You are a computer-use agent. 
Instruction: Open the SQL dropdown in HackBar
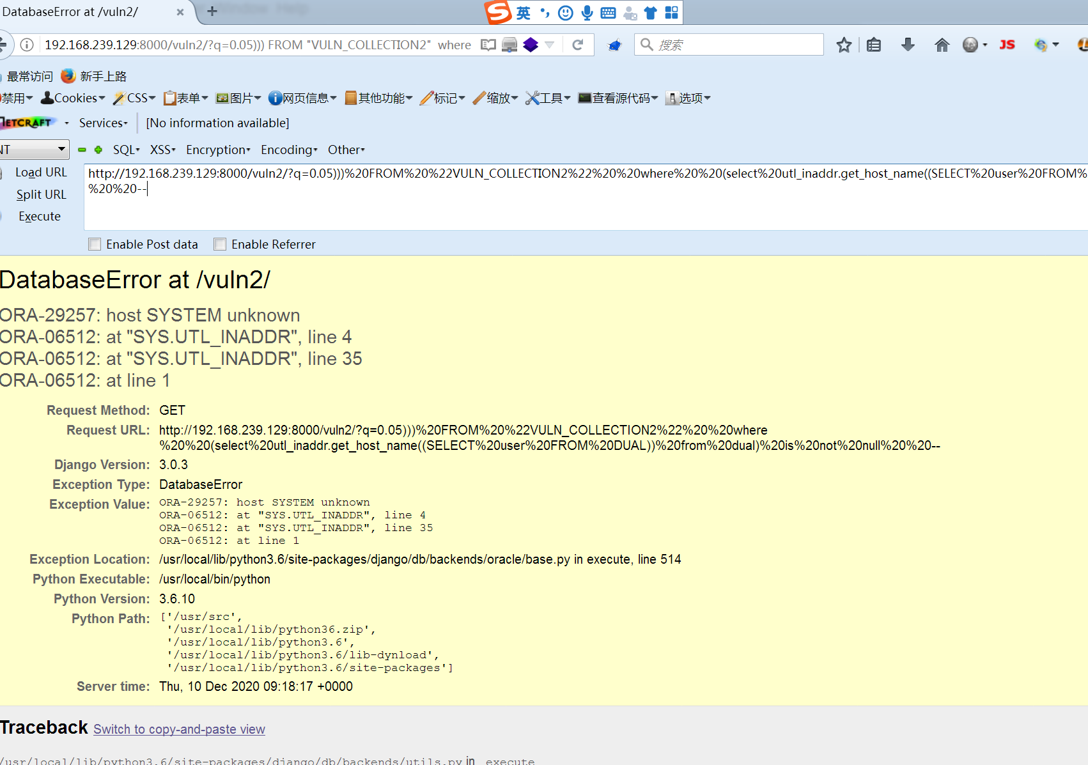tap(125, 150)
